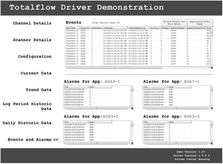Image resolution: width=223 pixels, height=164 pixels.
Task: Click the Driver Version: 1.0.0.0 text
Action: click(x=192, y=155)
